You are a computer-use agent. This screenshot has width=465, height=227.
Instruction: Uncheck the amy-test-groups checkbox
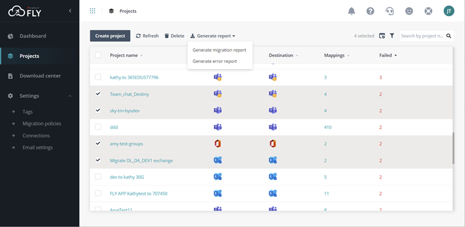98,144
